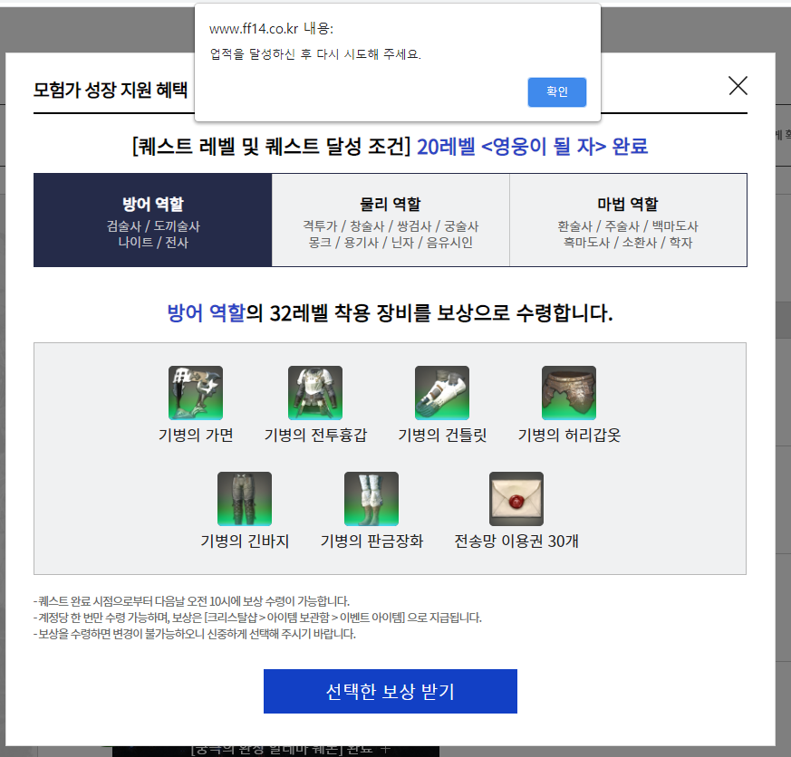The width and height of the screenshot is (791, 757).
Task: Click the 기병의 가면 helmet icon
Action: coord(196,393)
